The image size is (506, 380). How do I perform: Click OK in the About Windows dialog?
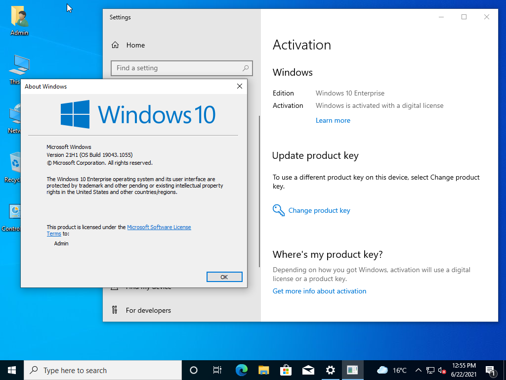pos(224,277)
